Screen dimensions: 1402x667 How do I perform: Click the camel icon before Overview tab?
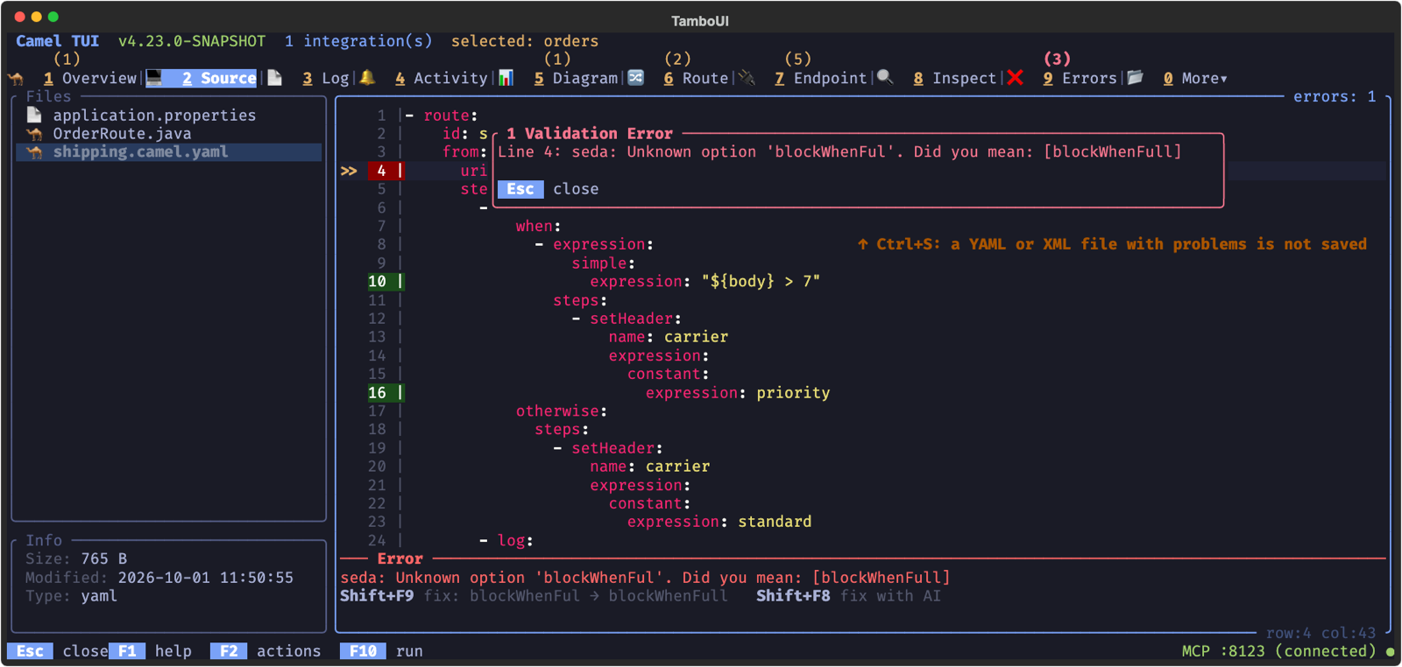pos(16,78)
